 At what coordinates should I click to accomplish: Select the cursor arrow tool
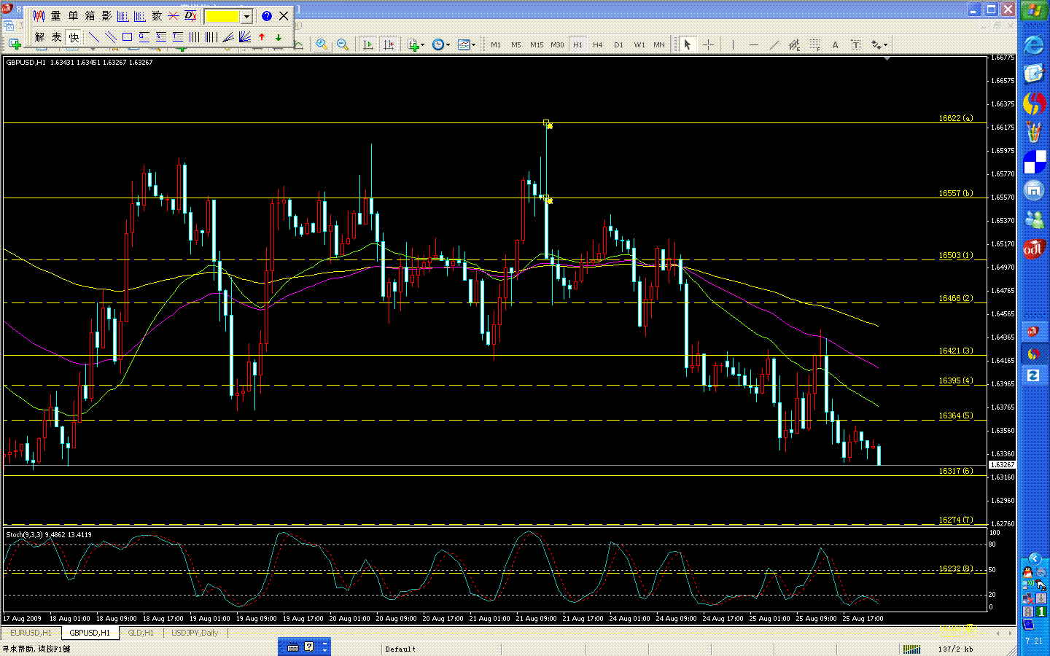687,44
